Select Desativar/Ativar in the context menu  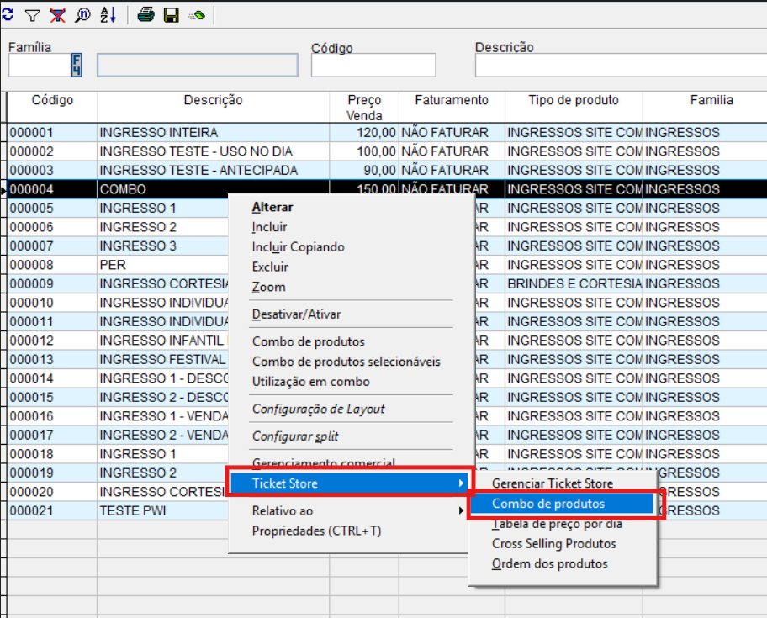(x=296, y=314)
